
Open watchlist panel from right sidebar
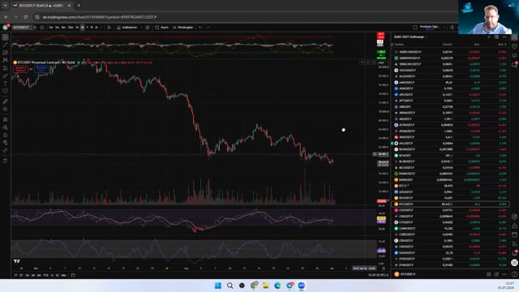coord(514,37)
